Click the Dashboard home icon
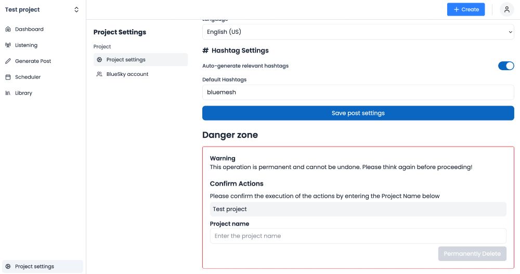 click(x=8, y=29)
